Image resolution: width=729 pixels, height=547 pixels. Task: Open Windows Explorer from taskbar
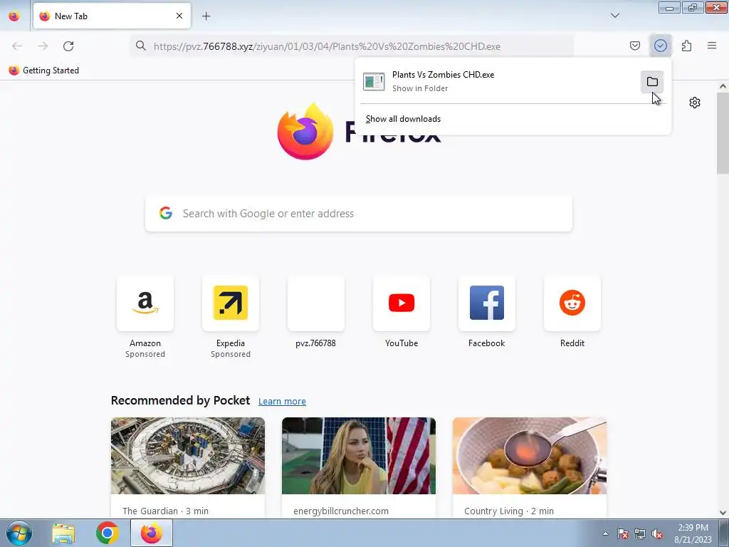(x=63, y=533)
